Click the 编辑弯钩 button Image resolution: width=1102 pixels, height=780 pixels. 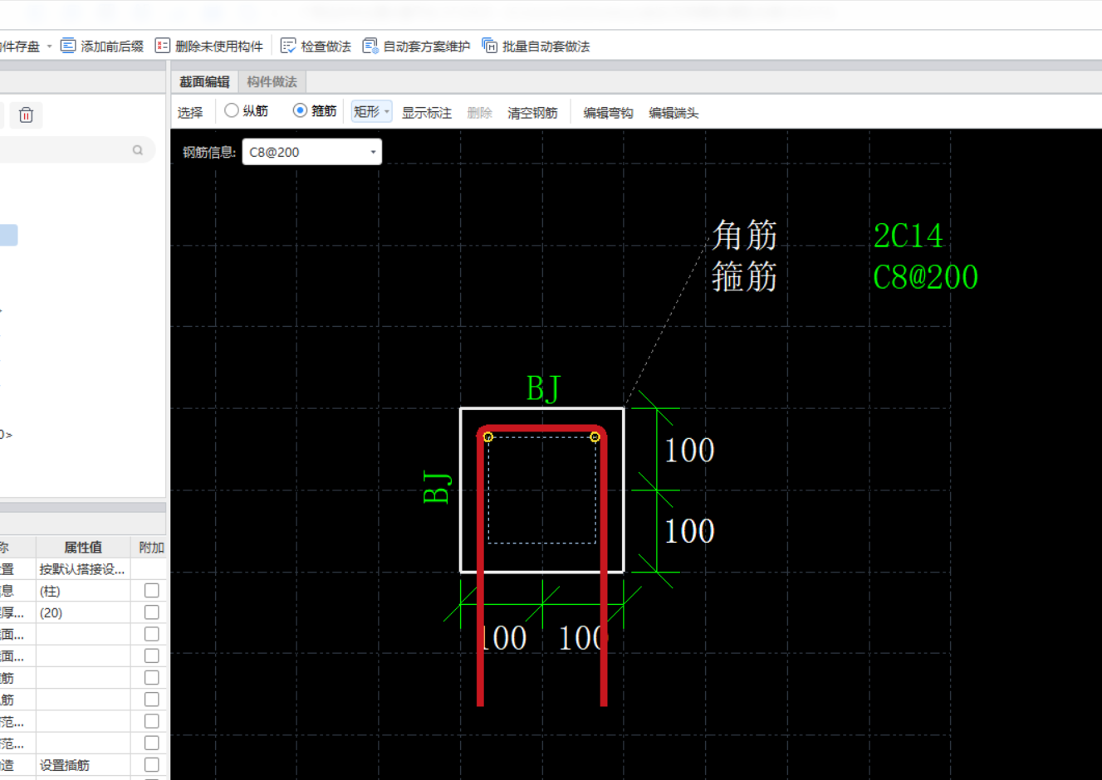(608, 113)
